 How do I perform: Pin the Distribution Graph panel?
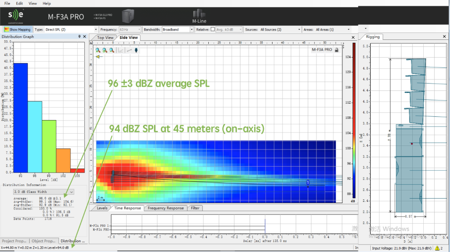[79, 37]
